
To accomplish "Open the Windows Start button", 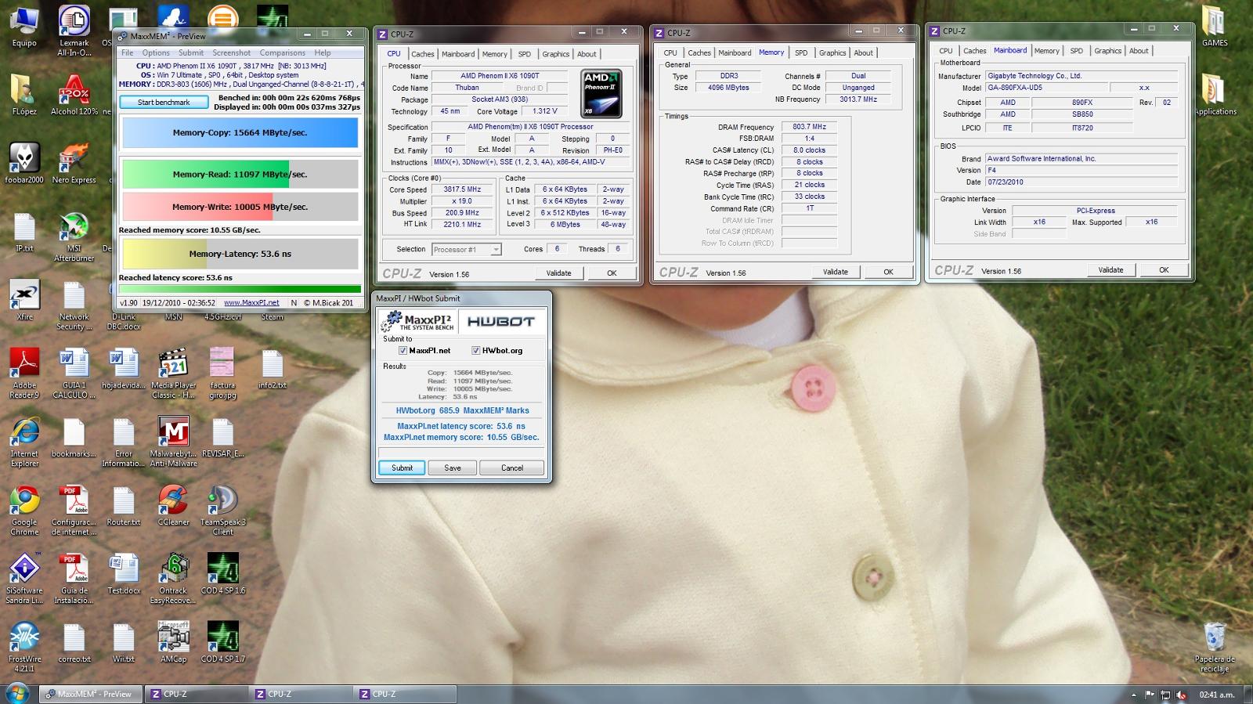I will (x=17, y=693).
